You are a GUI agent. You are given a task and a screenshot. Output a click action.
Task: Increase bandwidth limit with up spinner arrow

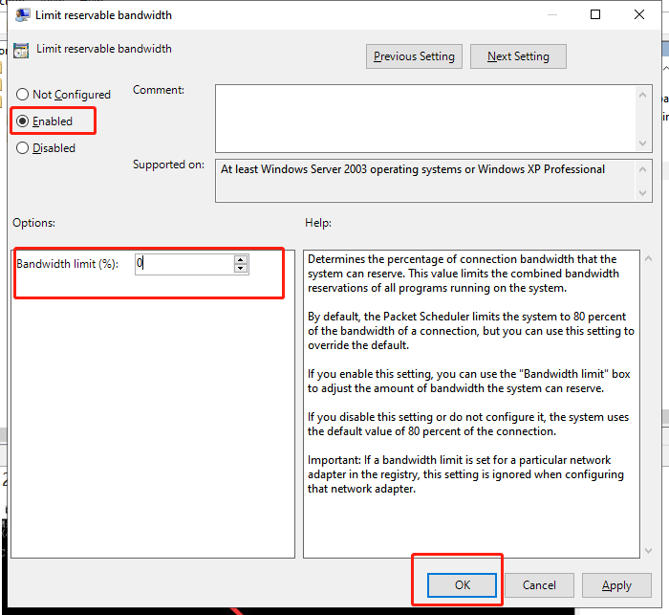[x=241, y=259]
